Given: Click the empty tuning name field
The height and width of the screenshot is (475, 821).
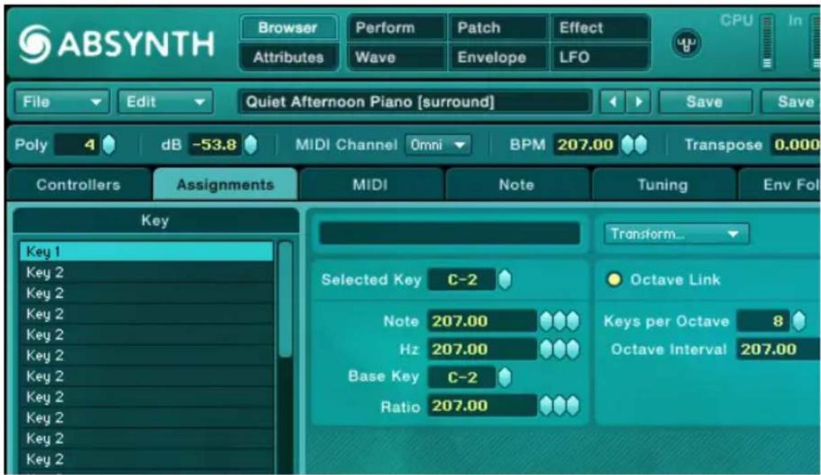Looking at the screenshot, I should 450,234.
